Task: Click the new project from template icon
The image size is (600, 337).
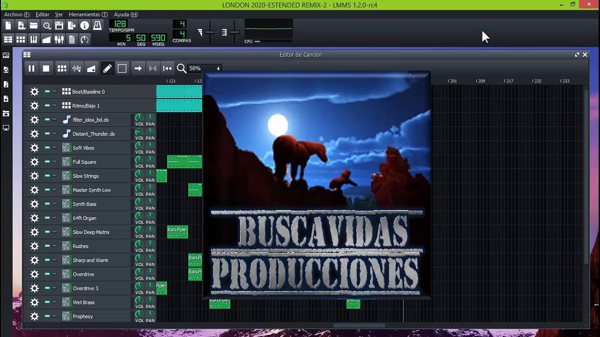Action: click(x=21, y=26)
